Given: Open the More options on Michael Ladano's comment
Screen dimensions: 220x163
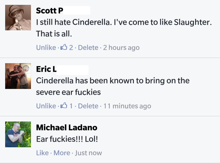Looking at the screenshot, I should click(x=62, y=153).
